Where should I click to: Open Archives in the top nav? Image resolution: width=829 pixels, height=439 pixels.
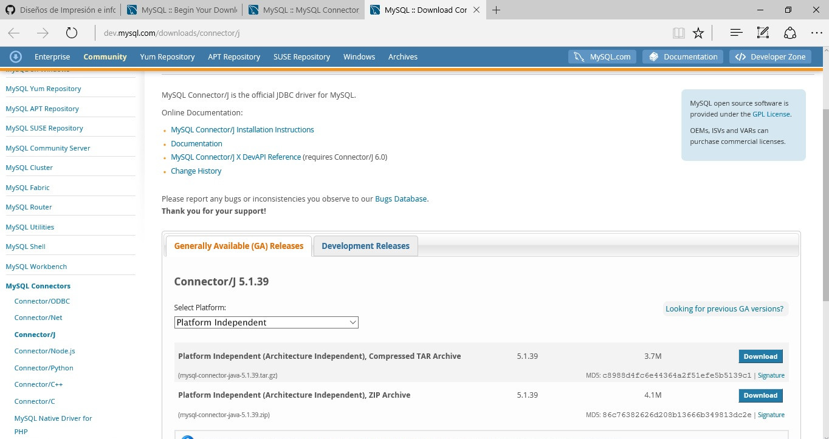(x=403, y=56)
